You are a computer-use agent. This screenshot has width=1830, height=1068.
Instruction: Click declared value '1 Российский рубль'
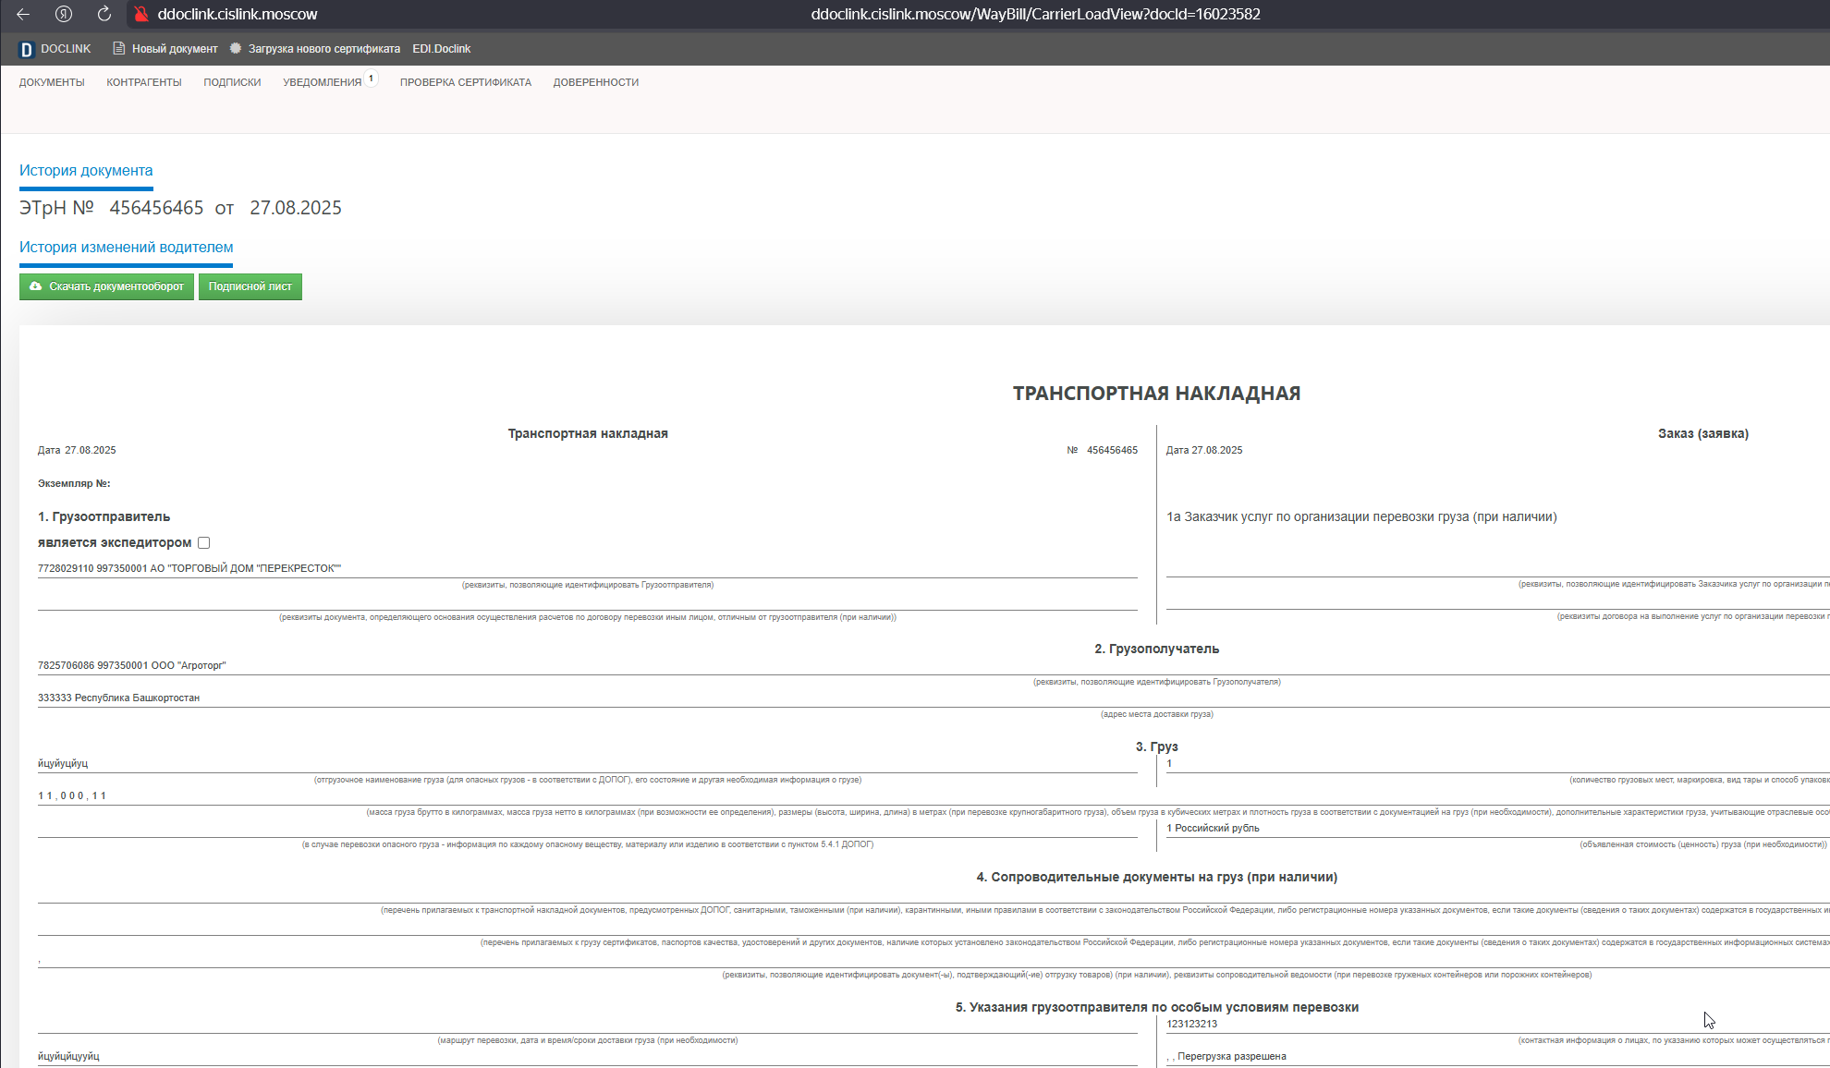click(x=1213, y=828)
